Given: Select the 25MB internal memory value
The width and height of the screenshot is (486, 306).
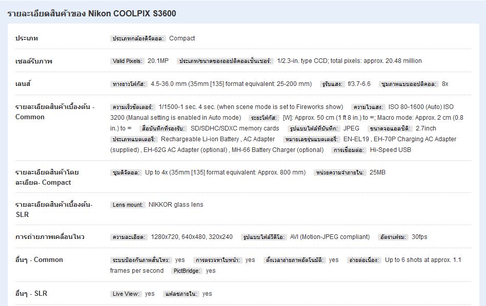Looking at the screenshot, I should [x=377, y=172].
